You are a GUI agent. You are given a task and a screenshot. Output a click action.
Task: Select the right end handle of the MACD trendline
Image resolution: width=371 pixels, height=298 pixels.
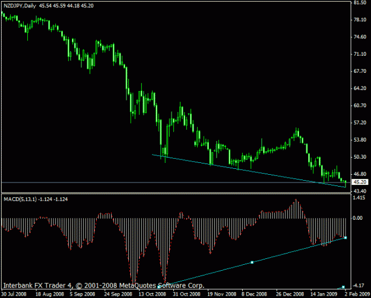(345, 238)
